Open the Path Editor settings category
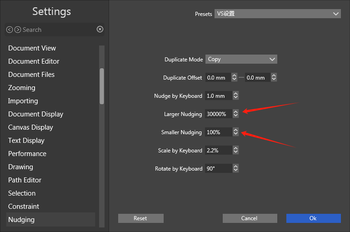Viewport: 350px width, 232px height. (x=25, y=180)
